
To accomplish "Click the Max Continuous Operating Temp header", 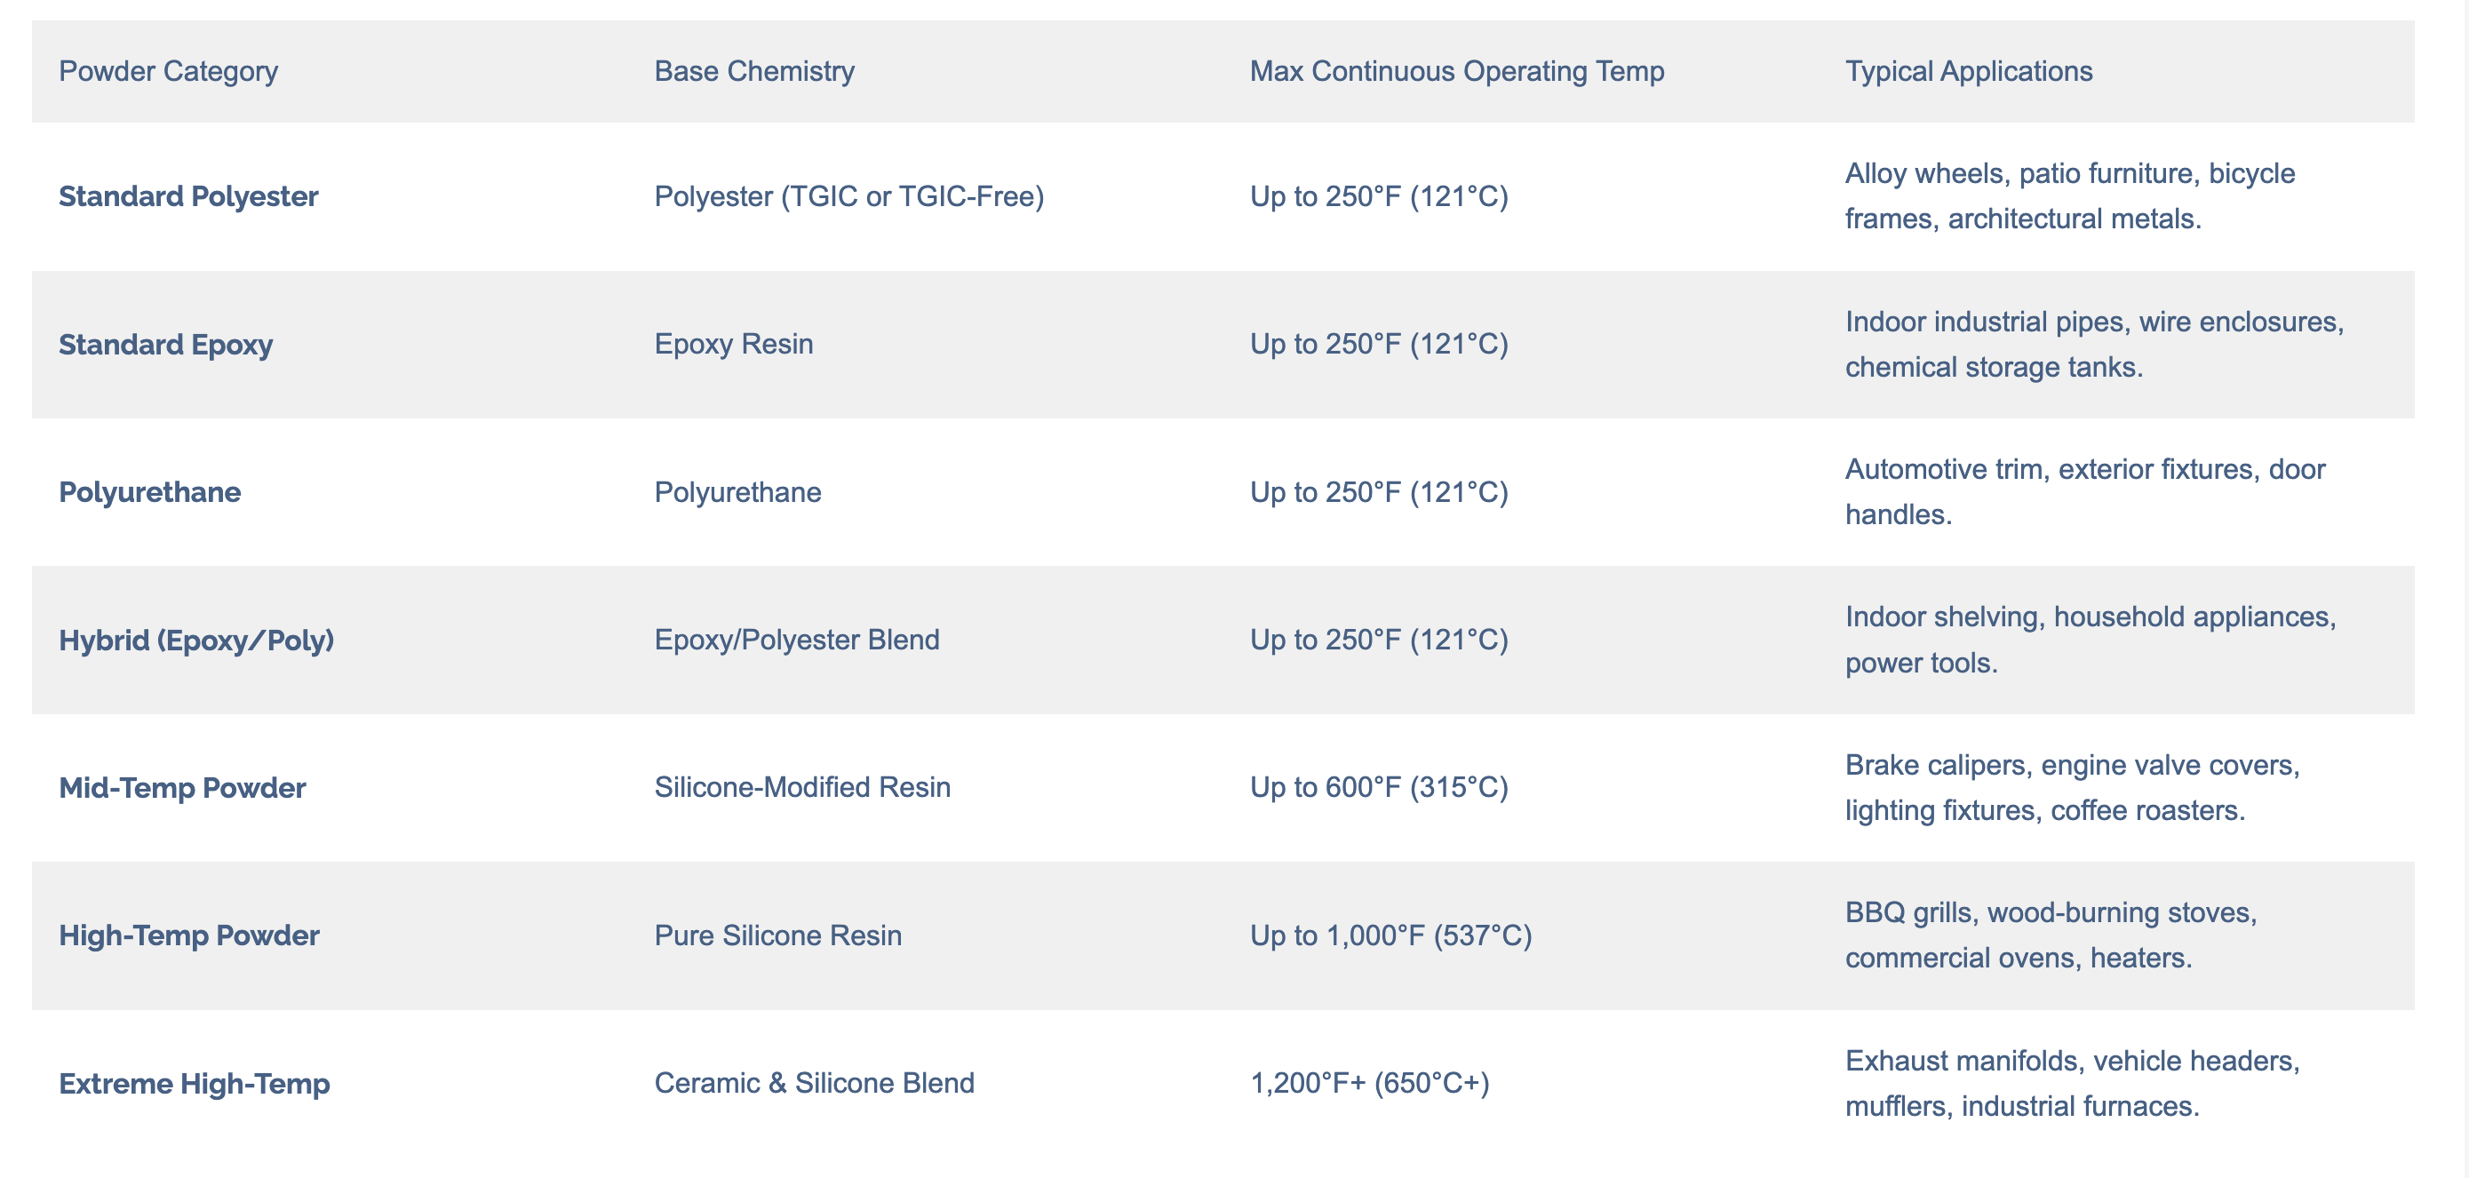I will coord(1457,71).
